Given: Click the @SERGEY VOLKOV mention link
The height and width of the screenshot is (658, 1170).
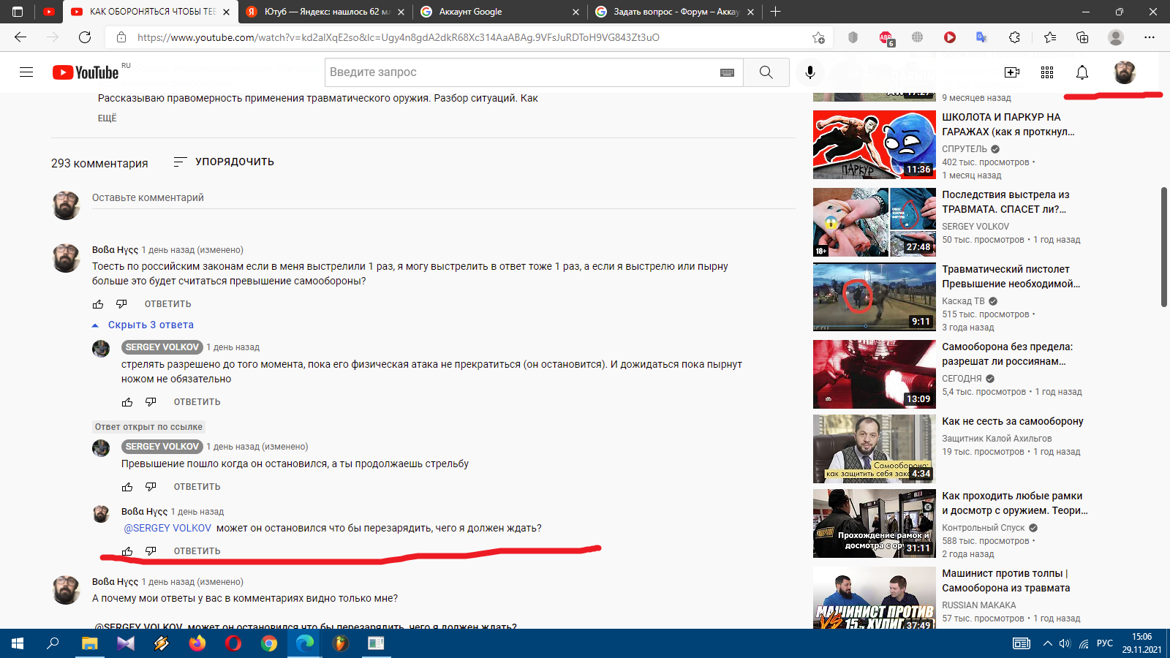Looking at the screenshot, I should point(167,528).
